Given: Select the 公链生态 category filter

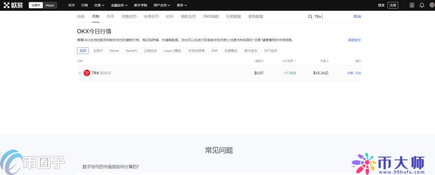Looking at the screenshot, I should pyautogui.click(x=150, y=51).
